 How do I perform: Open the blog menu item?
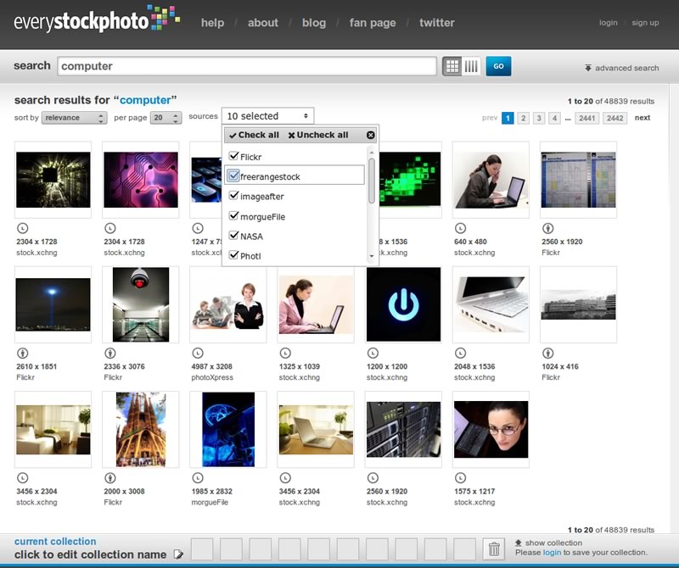point(314,23)
